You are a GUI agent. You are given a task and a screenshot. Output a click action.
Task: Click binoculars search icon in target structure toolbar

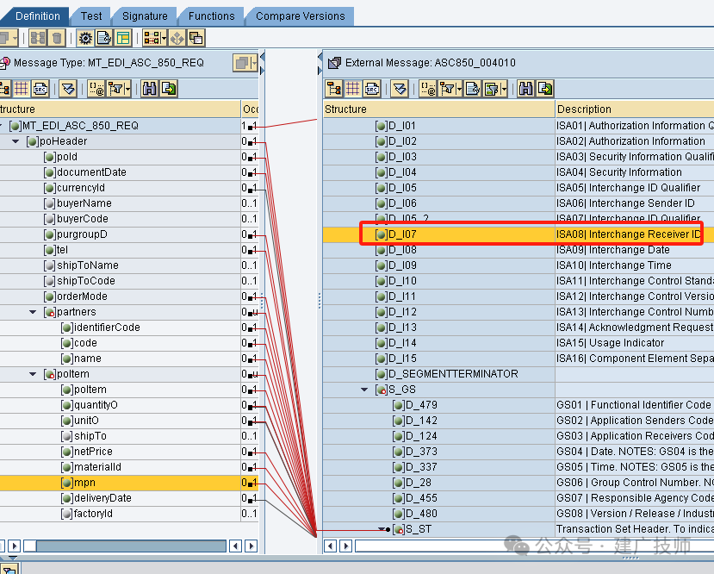point(526,89)
